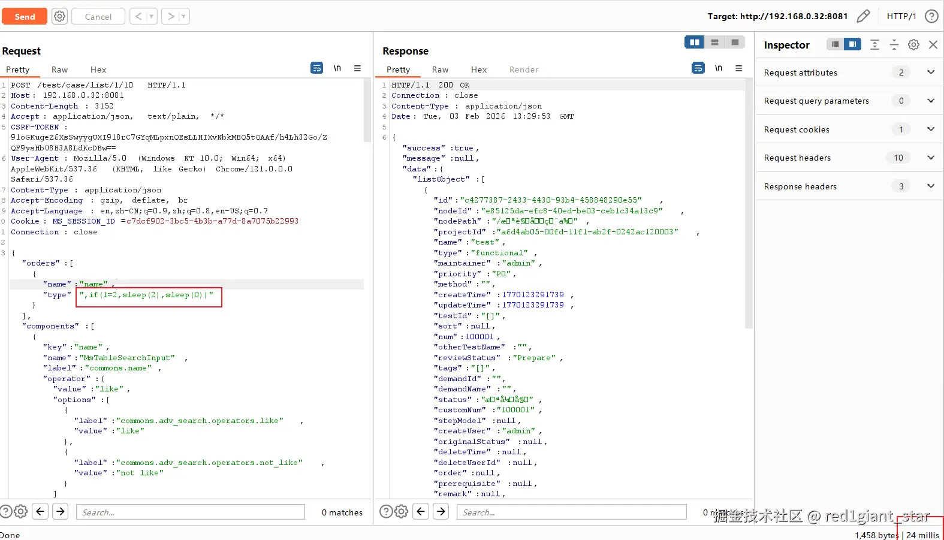
Task: Toggle show non-printable chars in Response panel
Action: [719, 68]
